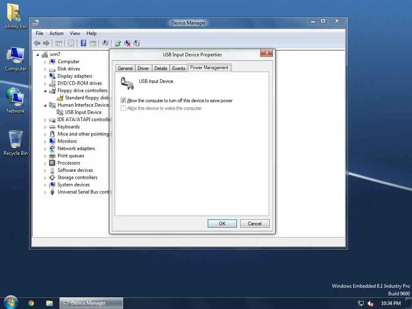This screenshot has height=309, width=412.
Task: Click the DVD/CD-ROM drives icon
Action: 52,83
